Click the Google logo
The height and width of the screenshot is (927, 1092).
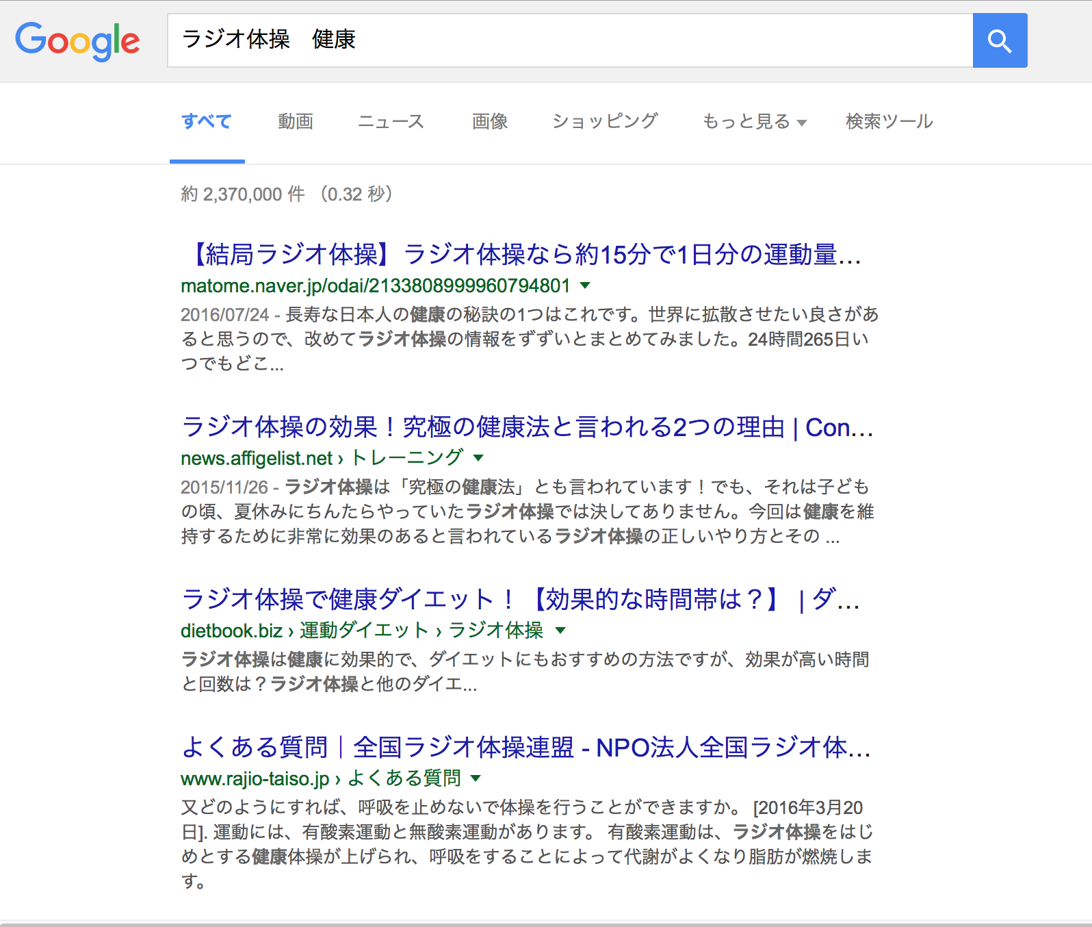[x=77, y=41]
